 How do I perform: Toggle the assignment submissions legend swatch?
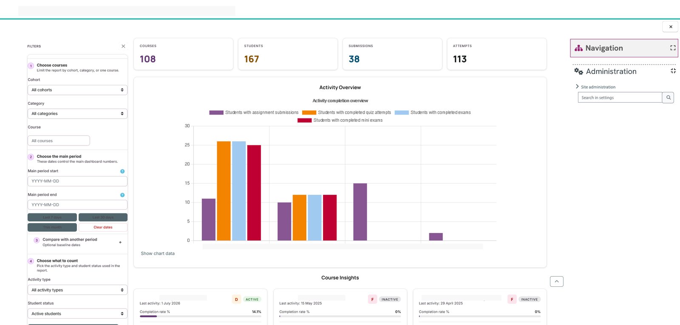pyautogui.click(x=216, y=112)
